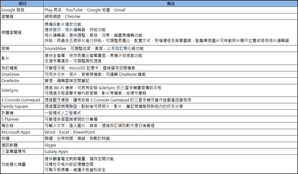Image resolution: width=298 pixels, height=174 pixels.
Task: Click the line '可幫平板掃毒，維護平板資料安全'
Action: [75, 170]
